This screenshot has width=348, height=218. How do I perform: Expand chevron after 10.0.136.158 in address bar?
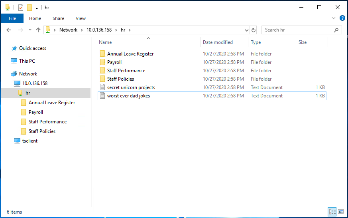click(116, 30)
